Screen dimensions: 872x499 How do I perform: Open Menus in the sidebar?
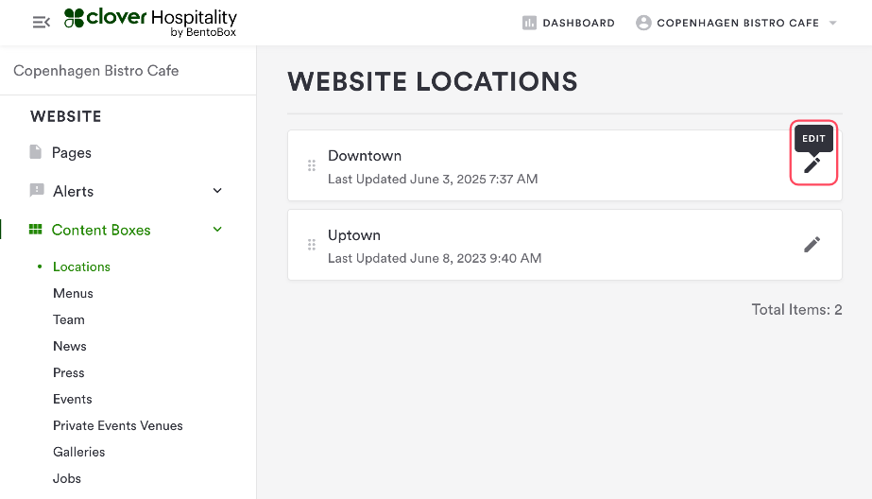(73, 293)
